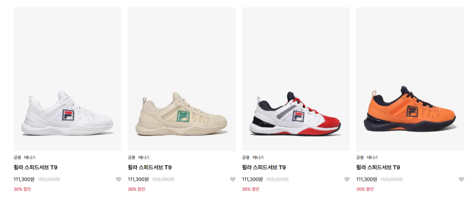Select the 공용 tag under the beige shoe
The height and width of the screenshot is (201, 472).
pyautogui.click(x=132, y=157)
